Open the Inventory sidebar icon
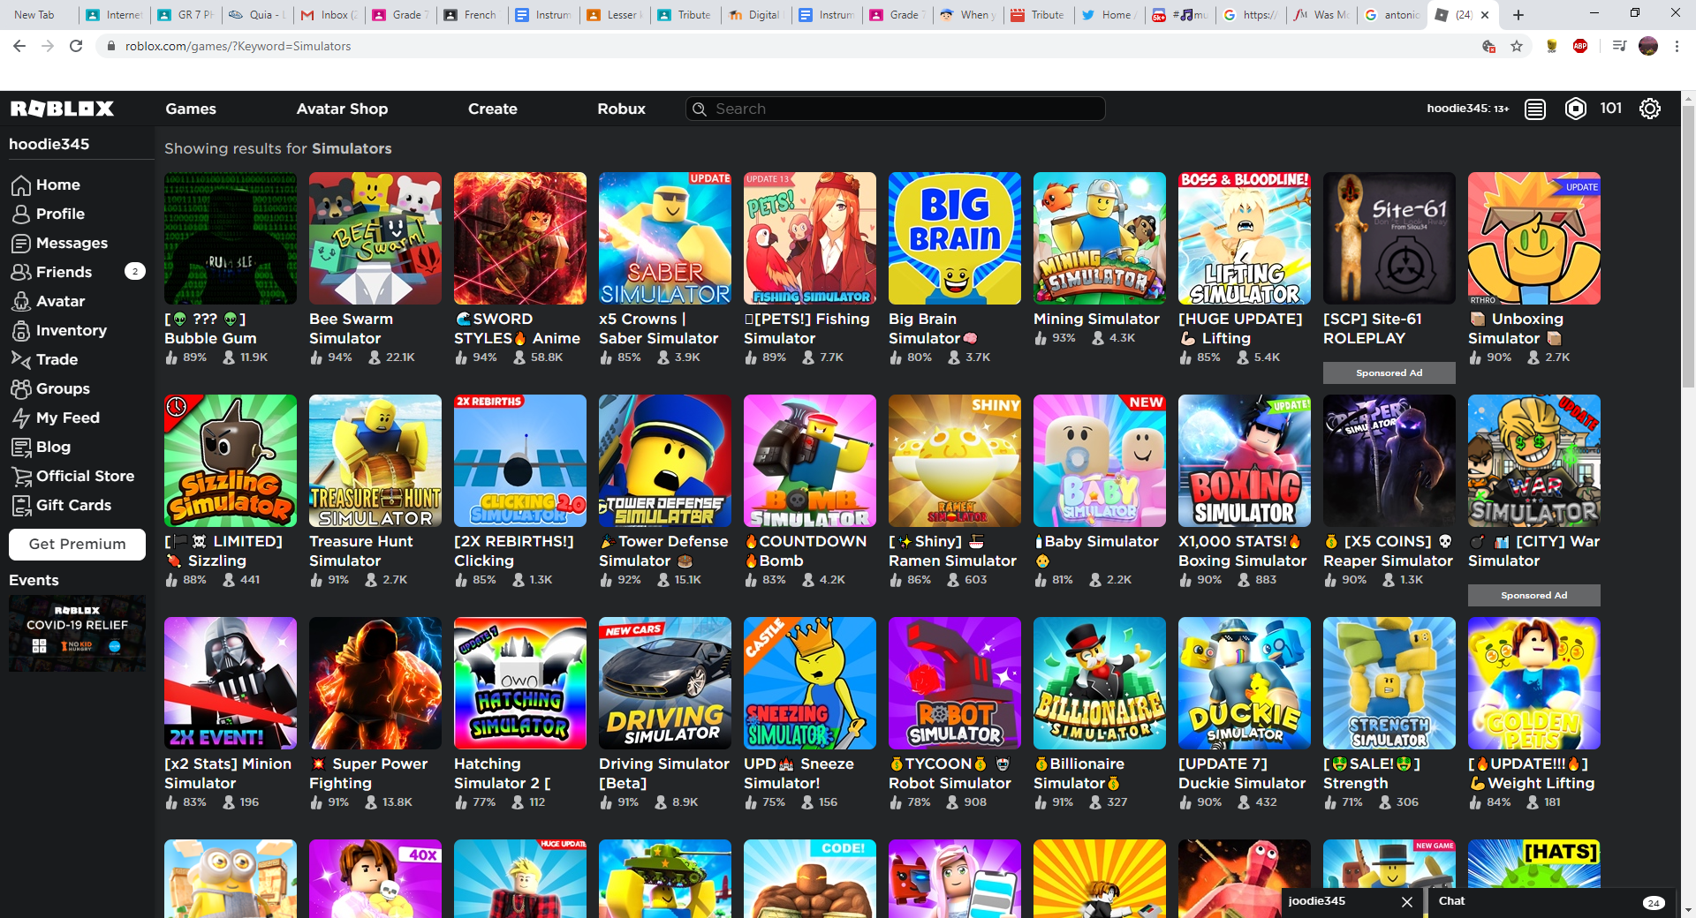The image size is (1696, 918). [x=21, y=331]
